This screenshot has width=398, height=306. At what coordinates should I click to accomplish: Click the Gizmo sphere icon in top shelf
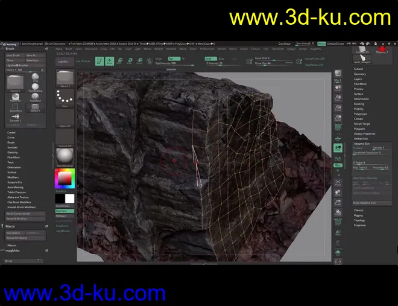pos(150,61)
